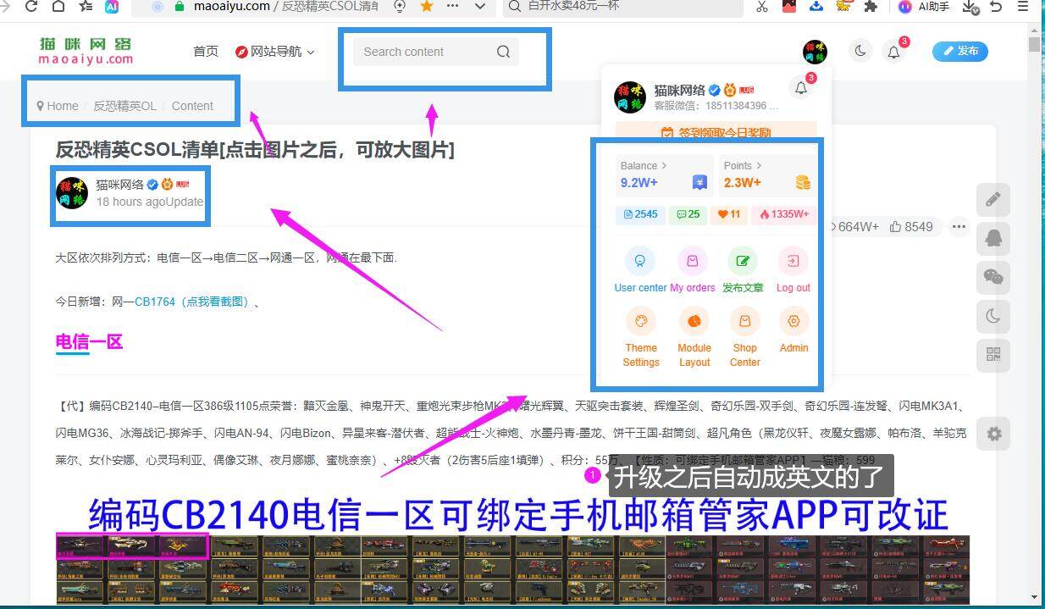Open the extensions puzzle icon

click(x=870, y=7)
